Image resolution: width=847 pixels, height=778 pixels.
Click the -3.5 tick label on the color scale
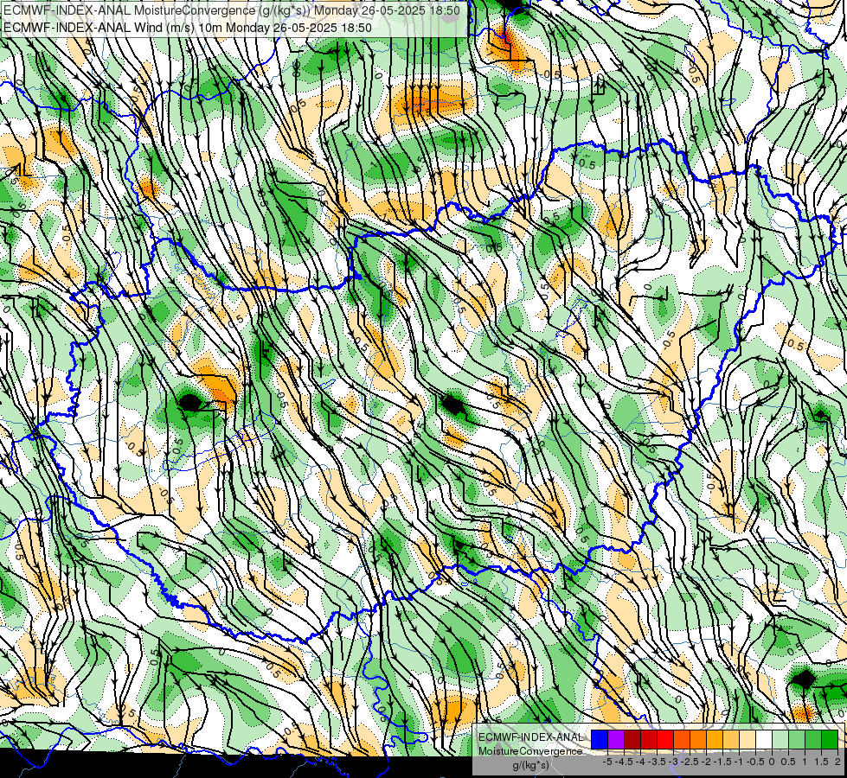[657, 762]
